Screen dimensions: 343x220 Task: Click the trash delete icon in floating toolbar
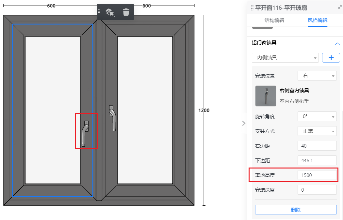126,12
